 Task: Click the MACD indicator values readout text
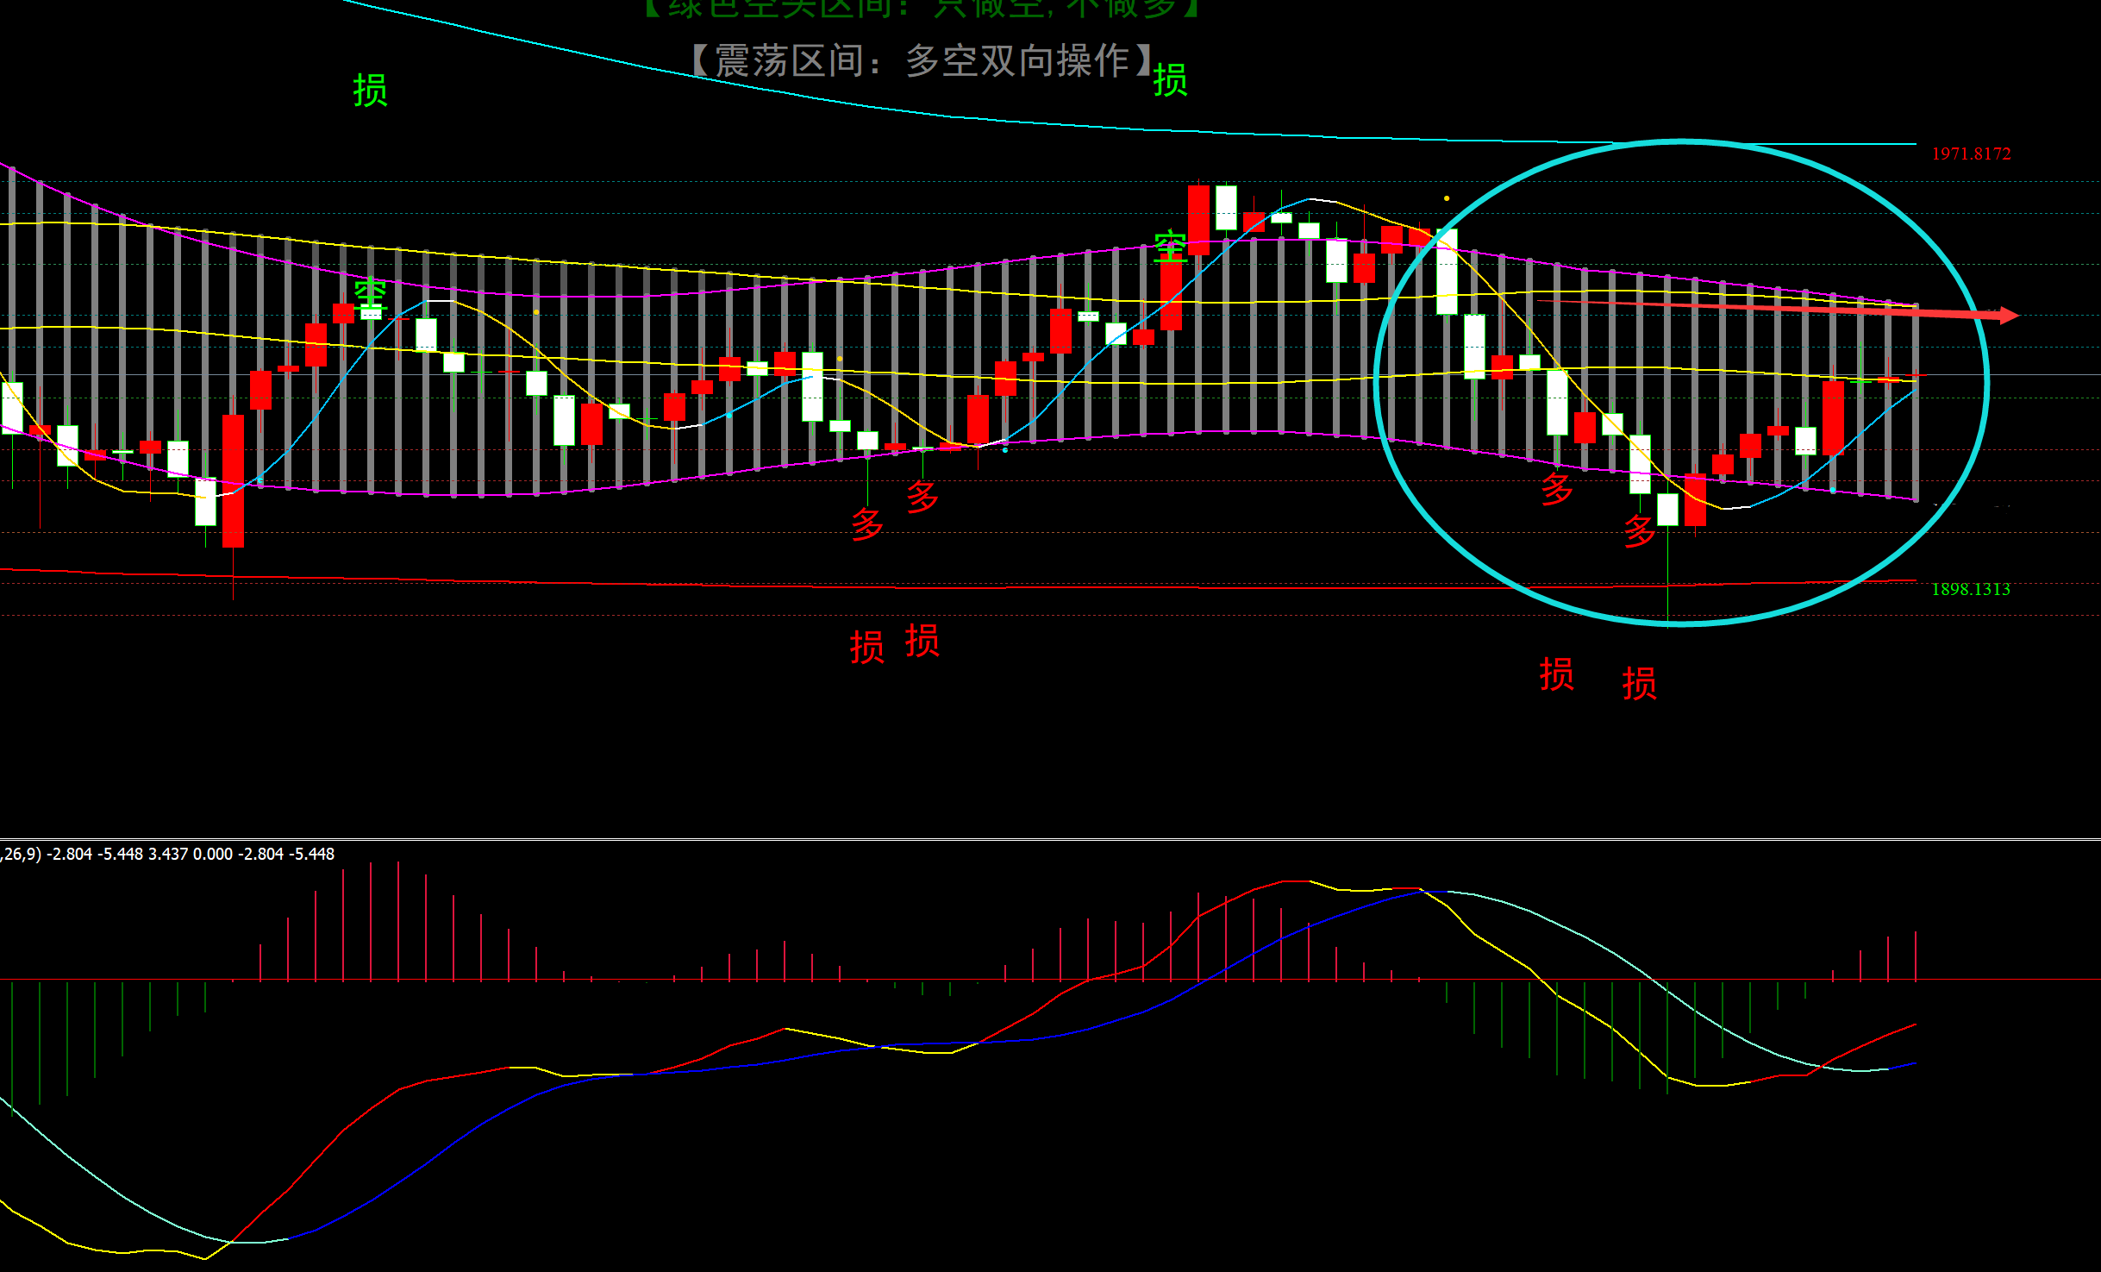(x=168, y=854)
